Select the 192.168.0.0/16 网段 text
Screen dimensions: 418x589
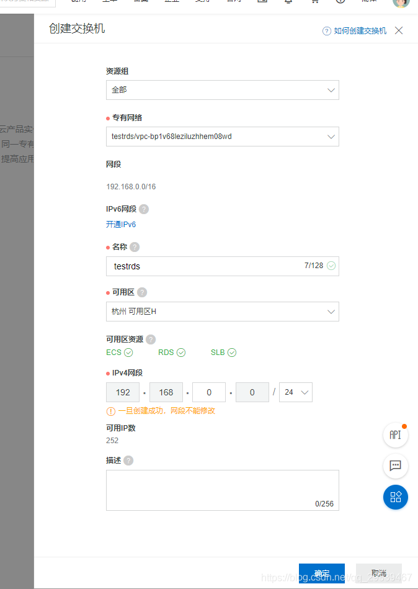(131, 187)
